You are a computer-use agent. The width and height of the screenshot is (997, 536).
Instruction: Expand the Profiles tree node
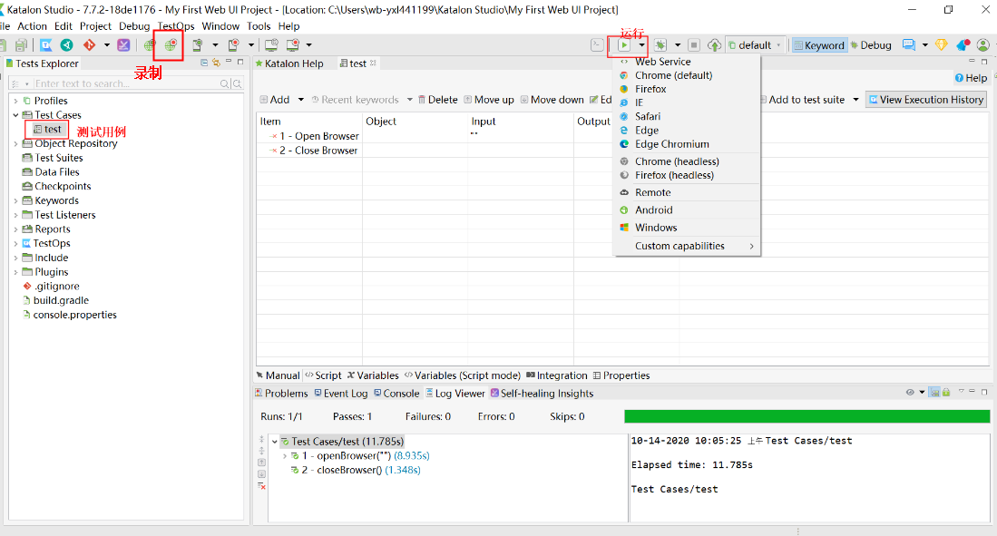[x=16, y=101]
